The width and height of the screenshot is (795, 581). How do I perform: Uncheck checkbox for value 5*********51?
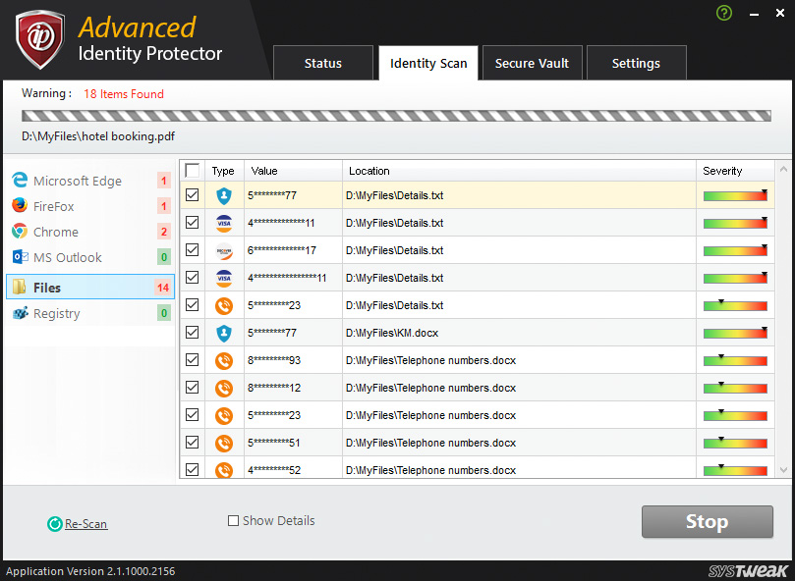click(193, 443)
